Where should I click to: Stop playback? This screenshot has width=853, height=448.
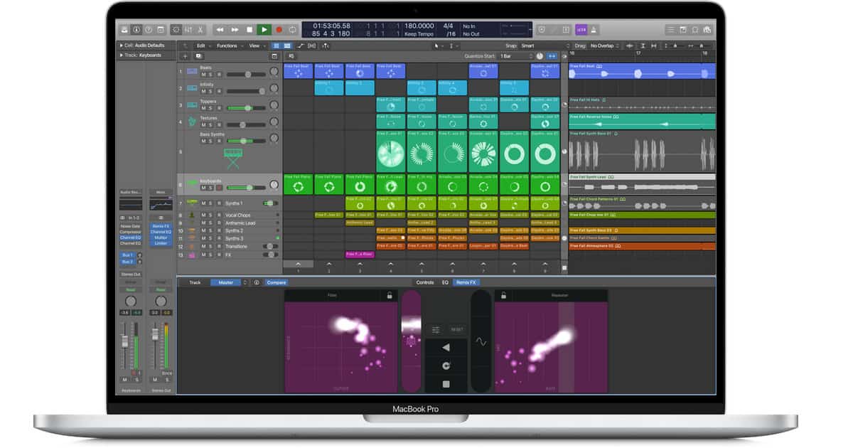click(x=250, y=30)
